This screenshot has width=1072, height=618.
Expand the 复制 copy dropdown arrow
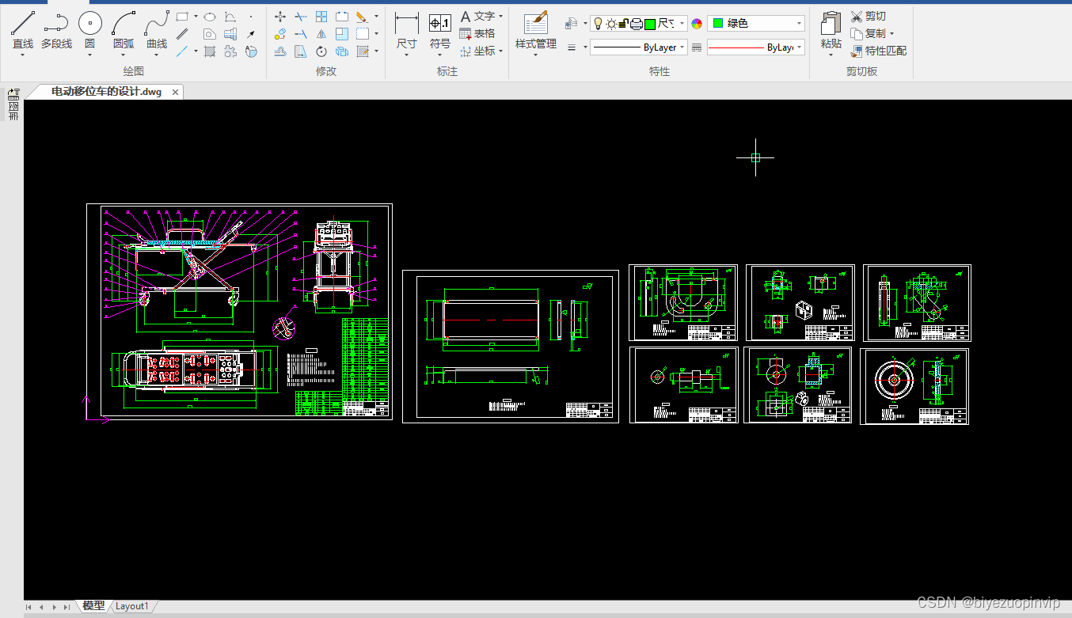coord(891,33)
